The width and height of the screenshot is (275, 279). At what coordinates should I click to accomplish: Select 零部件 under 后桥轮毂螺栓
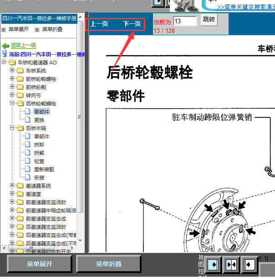tap(41, 112)
